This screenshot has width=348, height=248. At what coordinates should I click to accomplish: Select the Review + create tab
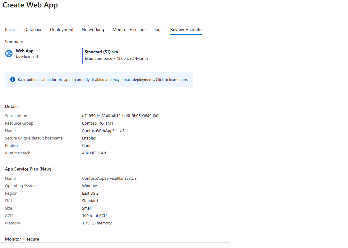point(186,30)
